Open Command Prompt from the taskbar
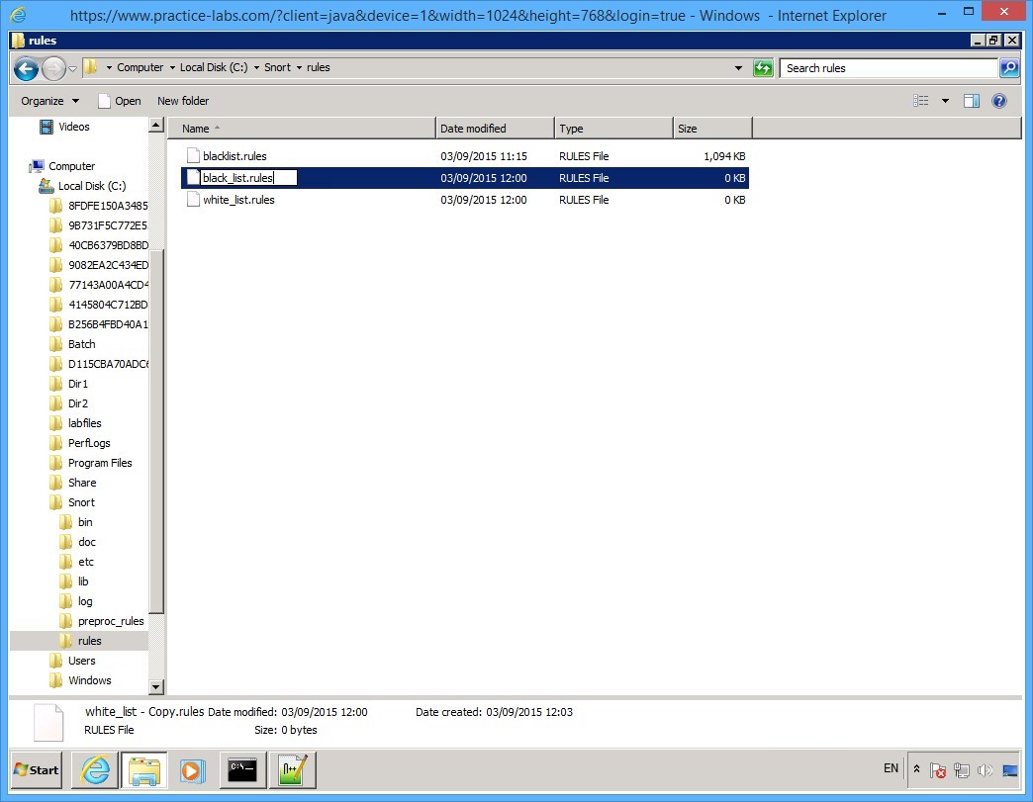 point(242,770)
